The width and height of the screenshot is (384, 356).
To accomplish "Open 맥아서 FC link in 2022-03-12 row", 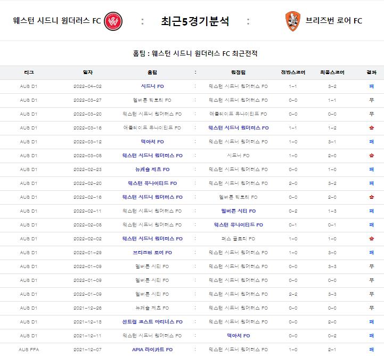I will [x=152, y=142].
